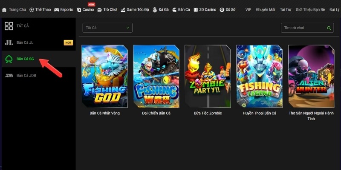Image resolution: width=341 pixels, height=170 pixels.
Task: Open the Tài Trợ link
Action: tap(286, 9)
